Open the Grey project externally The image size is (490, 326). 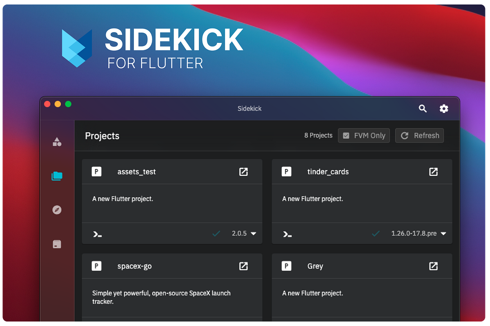[433, 266]
